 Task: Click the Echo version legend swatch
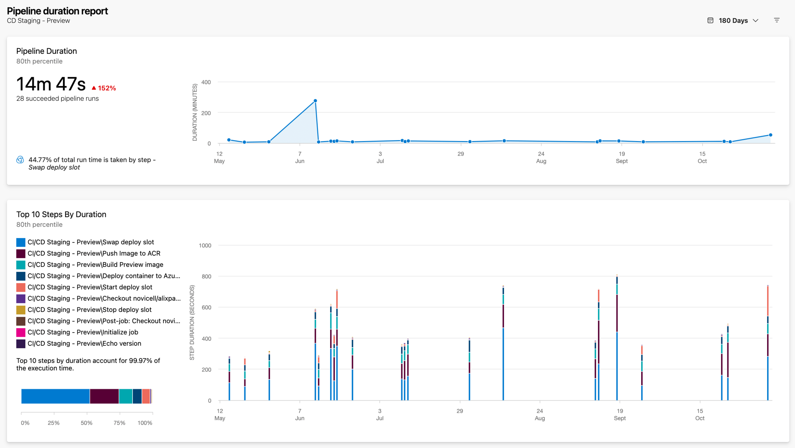(x=21, y=343)
